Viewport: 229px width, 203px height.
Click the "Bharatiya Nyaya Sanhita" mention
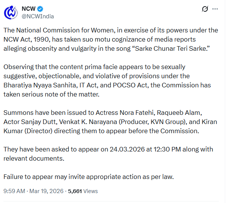tap(37, 85)
